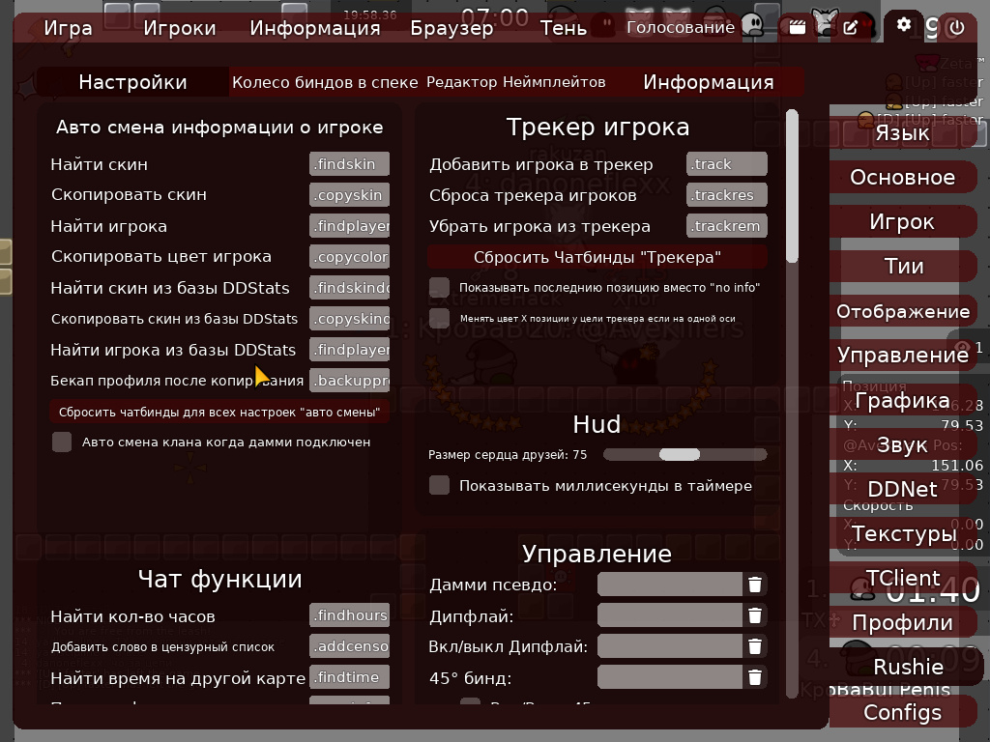
Task: Open the Rushie settings section
Action: pos(908,667)
